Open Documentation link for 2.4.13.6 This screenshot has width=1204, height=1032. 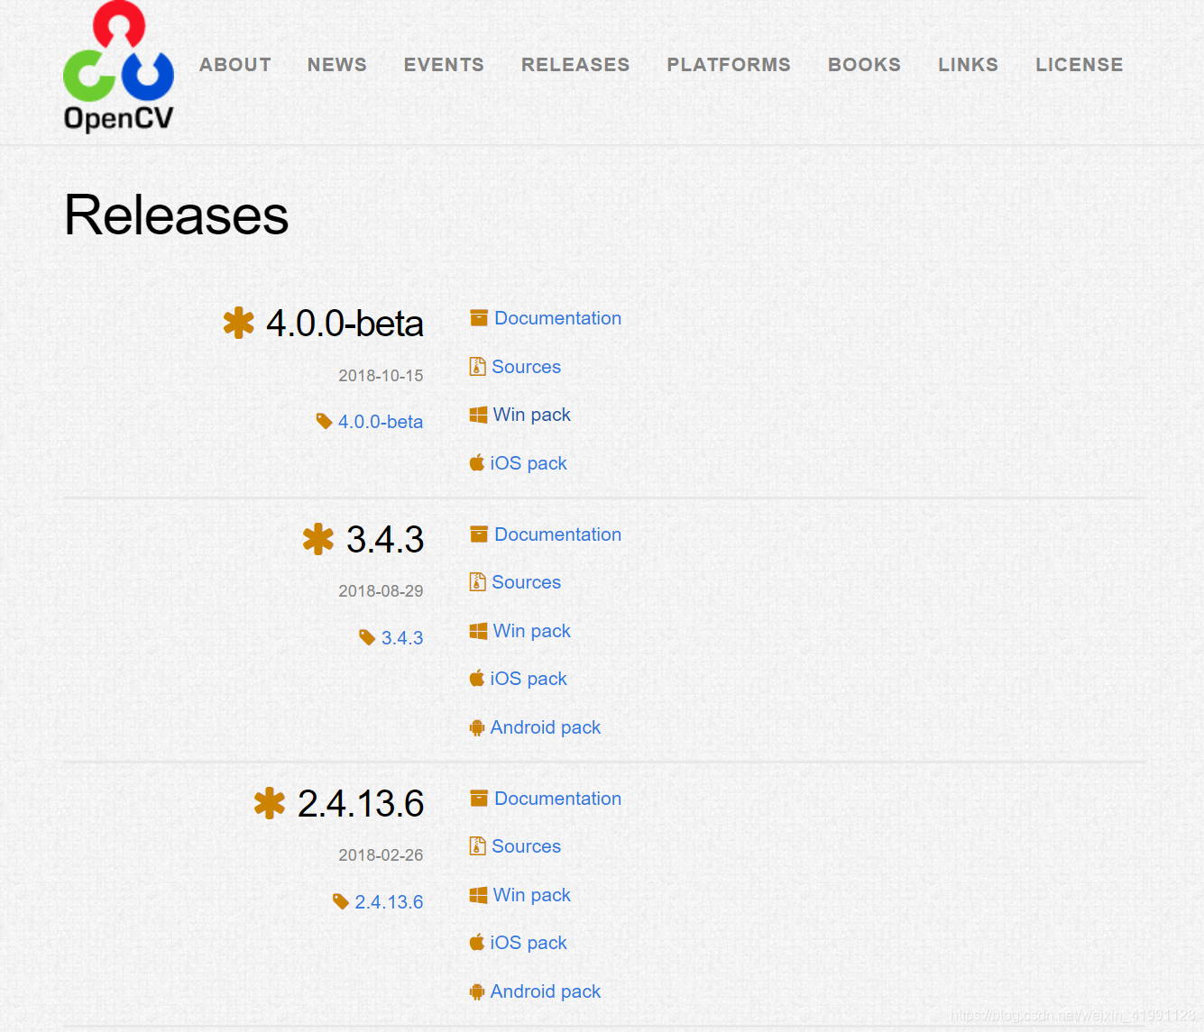tap(557, 799)
